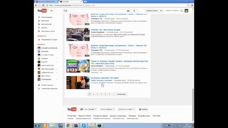The width and height of the screenshot is (228, 128).
Task: Open the Вася Пупкин subscription
Action: click(46, 76)
